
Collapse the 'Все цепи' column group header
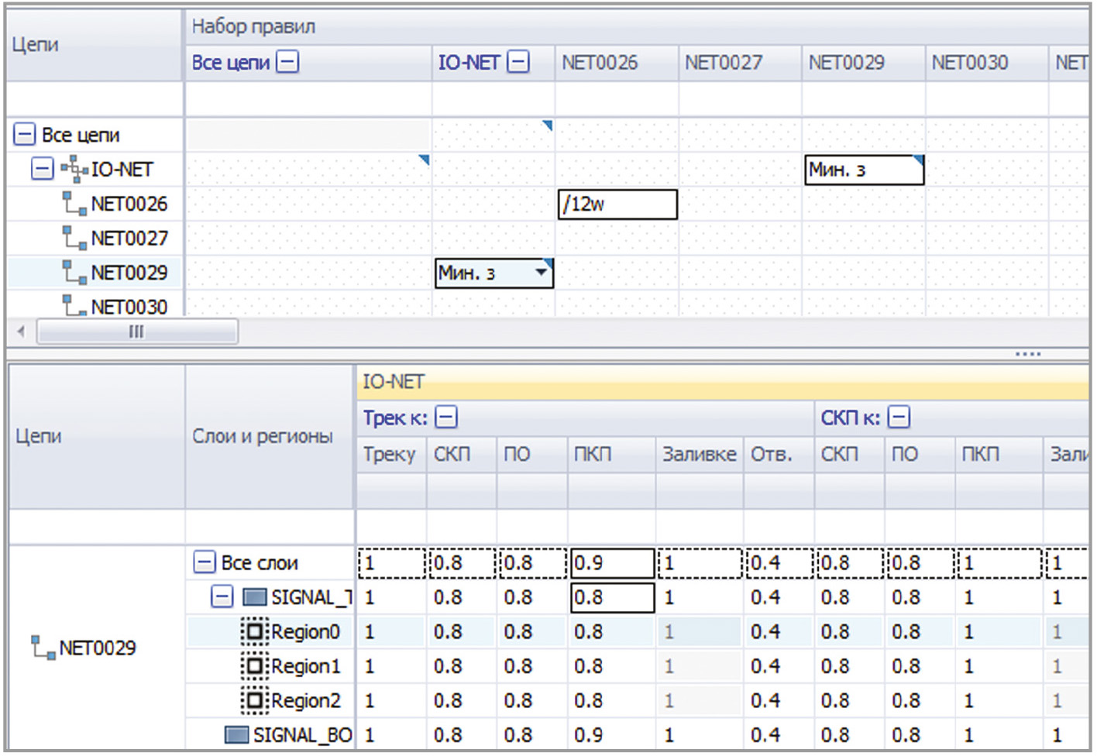[287, 62]
